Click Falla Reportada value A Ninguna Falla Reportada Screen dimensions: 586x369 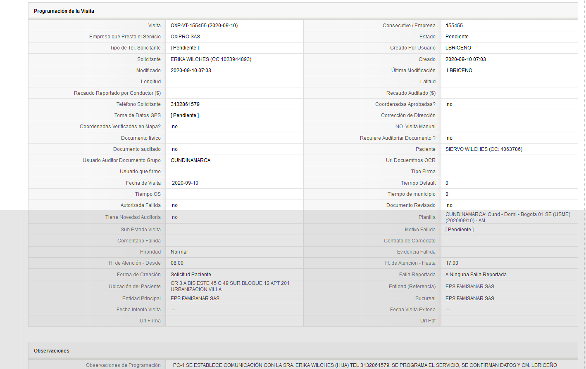click(x=476, y=275)
